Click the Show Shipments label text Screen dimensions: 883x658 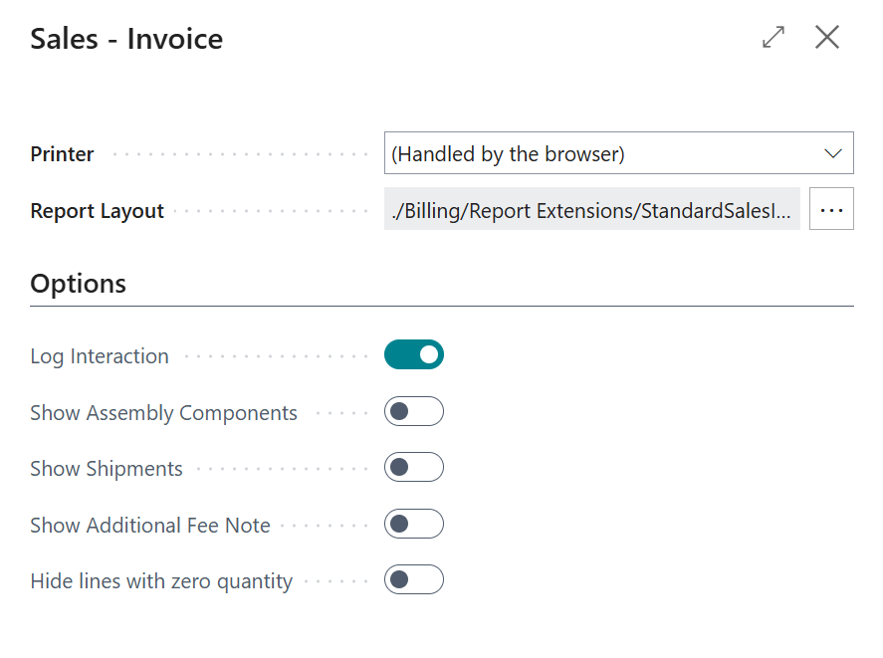(x=107, y=469)
